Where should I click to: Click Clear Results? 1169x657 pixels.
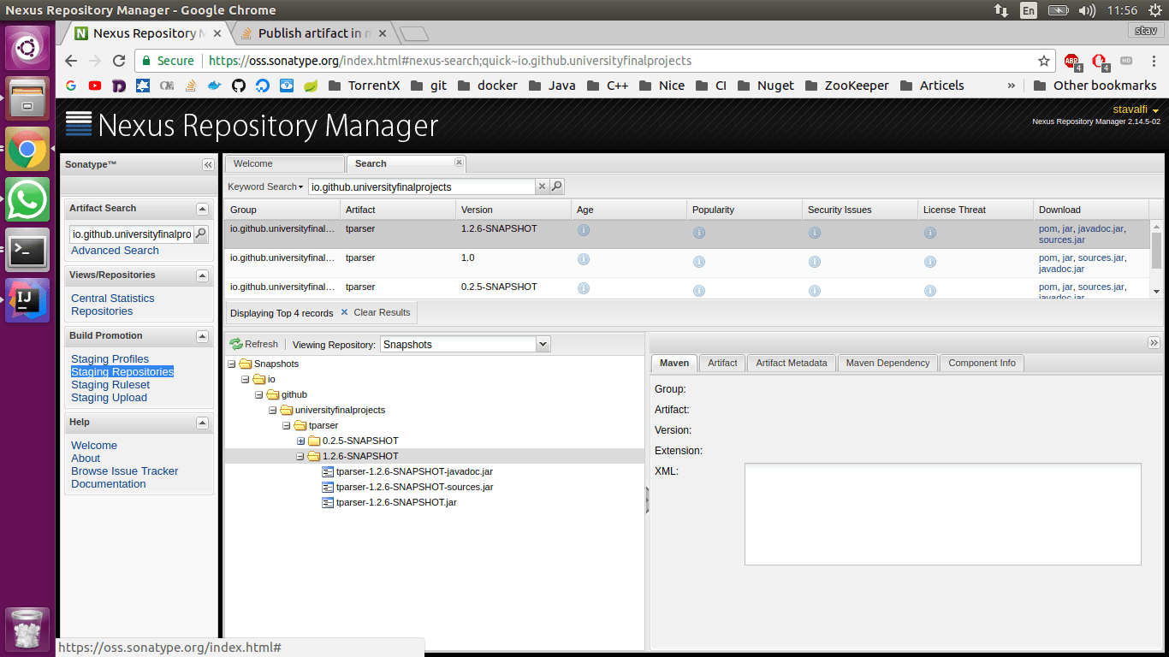(376, 312)
